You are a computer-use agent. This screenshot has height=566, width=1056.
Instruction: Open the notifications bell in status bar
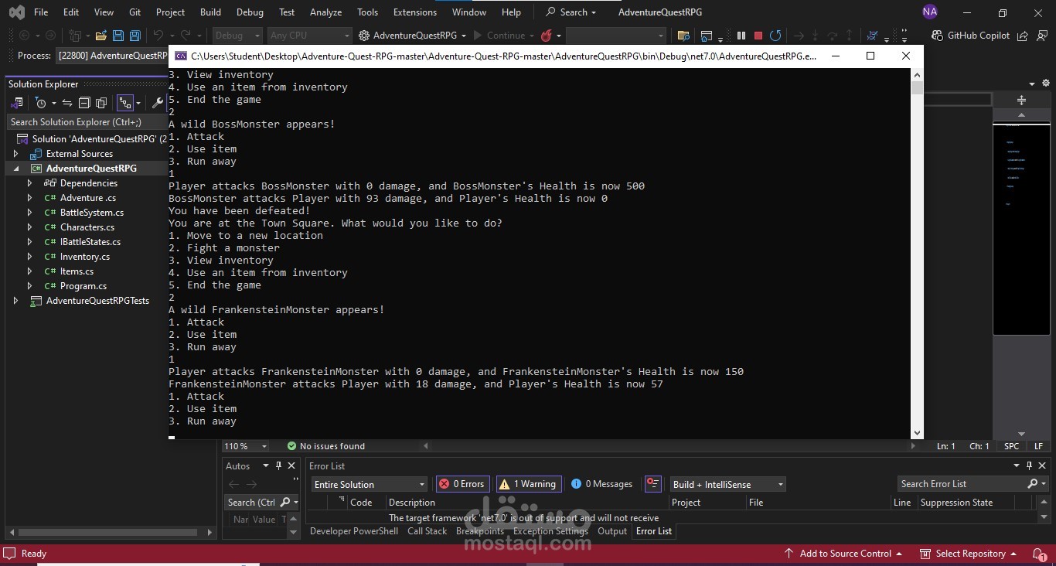click(1039, 554)
